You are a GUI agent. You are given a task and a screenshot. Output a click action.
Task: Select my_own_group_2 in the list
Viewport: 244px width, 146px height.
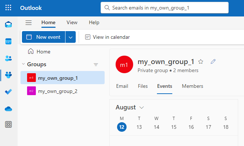[63, 91]
